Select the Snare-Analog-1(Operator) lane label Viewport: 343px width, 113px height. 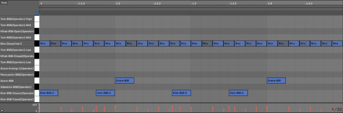tap(17, 68)
